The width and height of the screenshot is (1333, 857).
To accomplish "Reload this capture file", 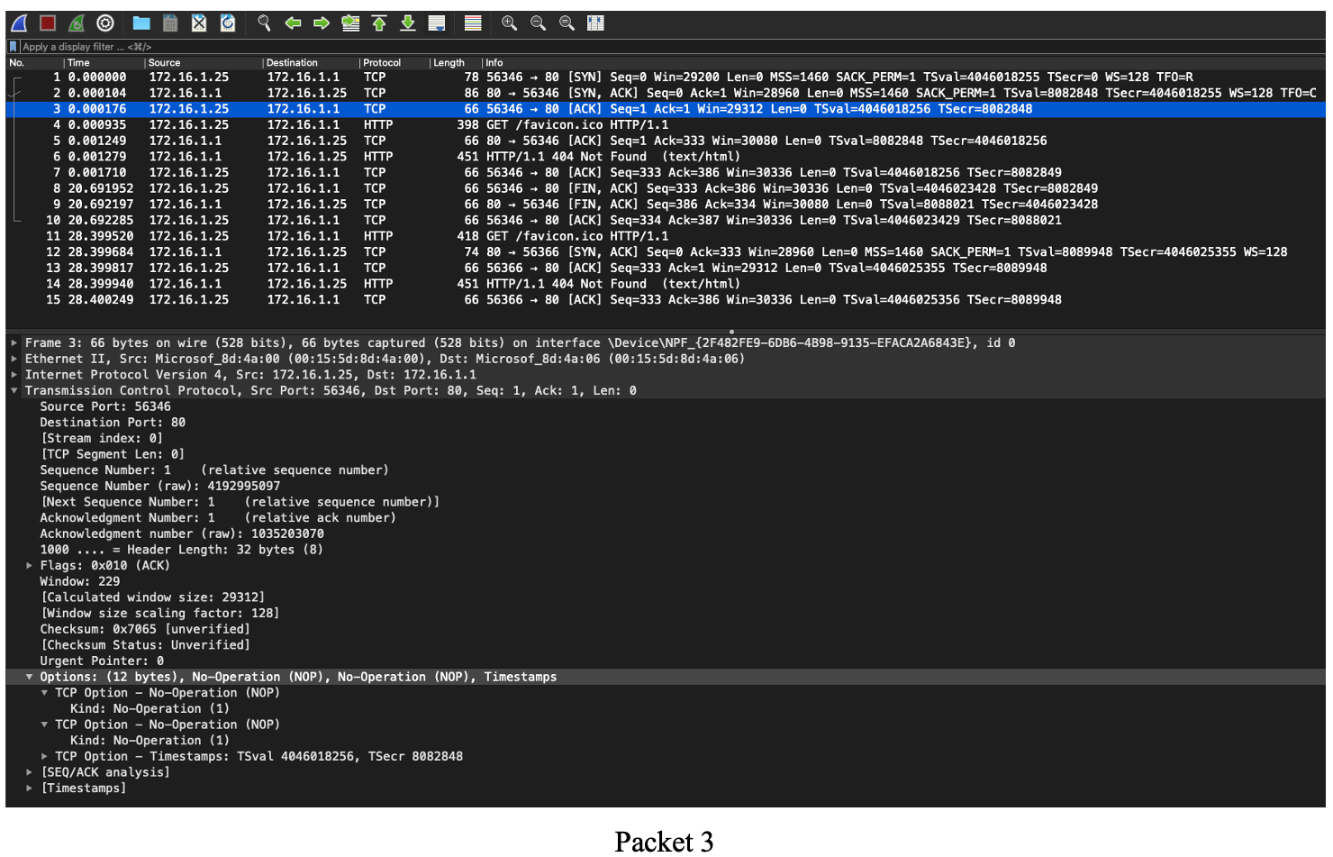I will point(228,23).
